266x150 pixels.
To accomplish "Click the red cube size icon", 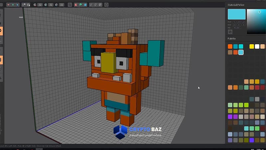I will 35,5.
